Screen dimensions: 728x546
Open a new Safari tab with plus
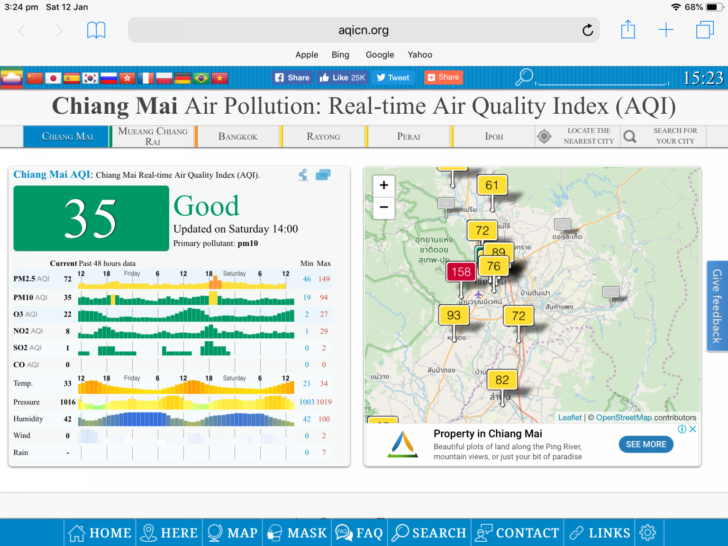666,30
